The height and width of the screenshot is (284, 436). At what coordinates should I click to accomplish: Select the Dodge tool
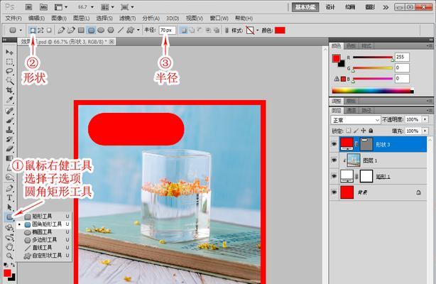tap(9, 177)
